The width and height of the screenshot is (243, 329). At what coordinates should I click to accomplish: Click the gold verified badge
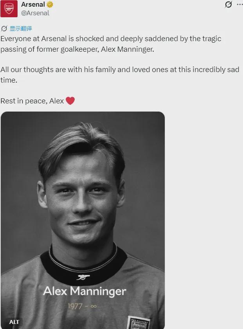click(x=50, y=5)
